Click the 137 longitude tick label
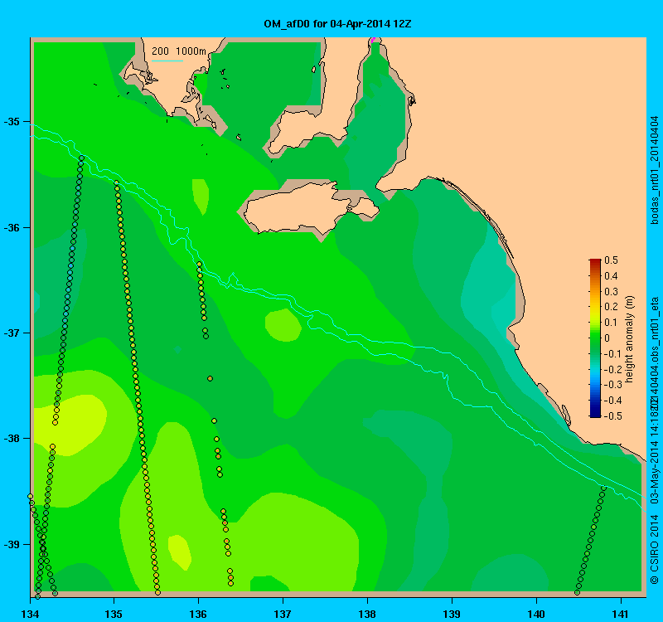This screenshot has height=622, width=663. (x=283, y=614)
